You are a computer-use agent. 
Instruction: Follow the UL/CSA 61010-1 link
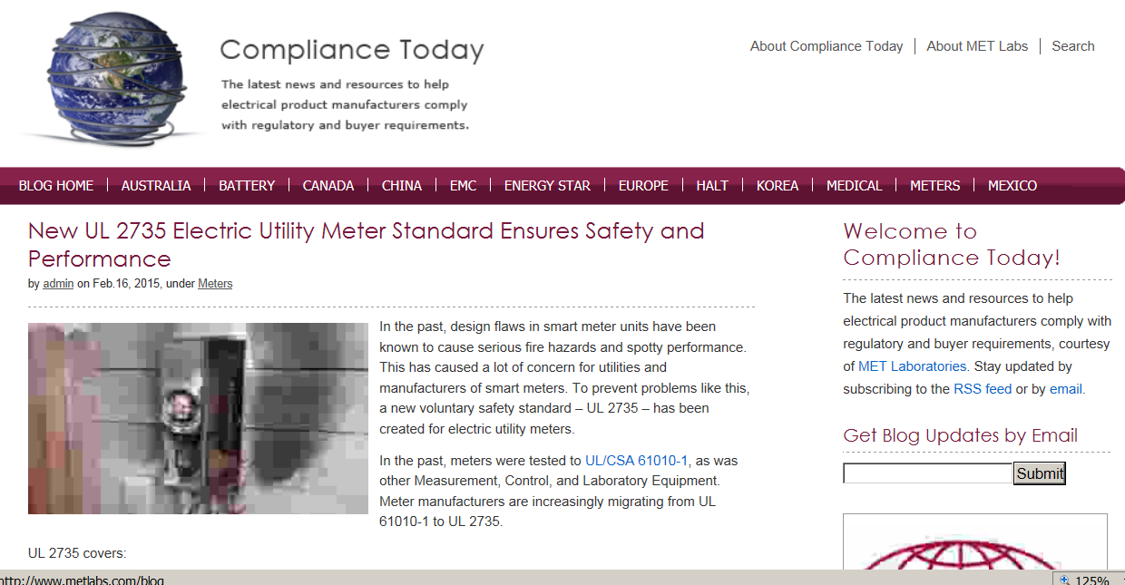click(x=636, y=461)
